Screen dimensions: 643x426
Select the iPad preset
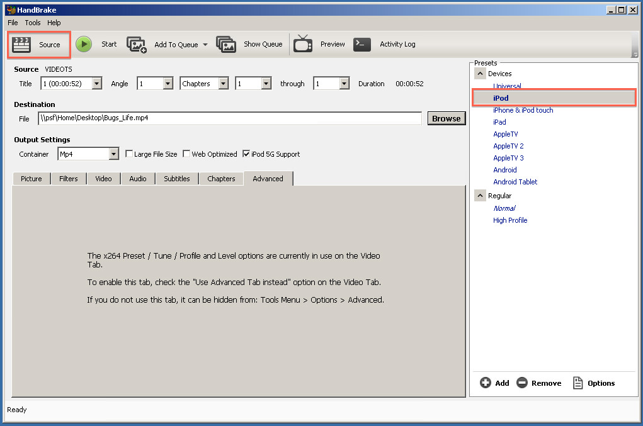[499, 122]
